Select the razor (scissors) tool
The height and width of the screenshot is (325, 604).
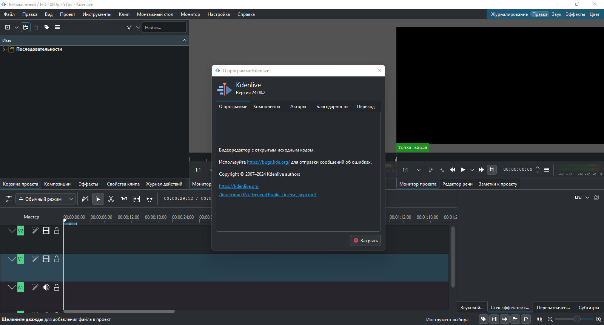[x=111, y=199]
